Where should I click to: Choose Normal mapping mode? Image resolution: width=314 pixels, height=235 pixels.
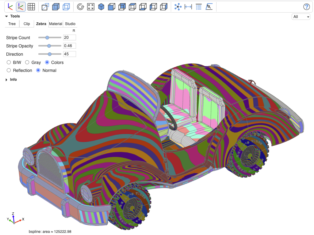click(x=38, y=70)
